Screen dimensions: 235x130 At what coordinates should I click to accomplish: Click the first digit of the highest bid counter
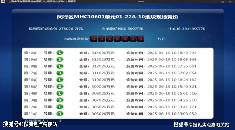(x=94, y=39)
